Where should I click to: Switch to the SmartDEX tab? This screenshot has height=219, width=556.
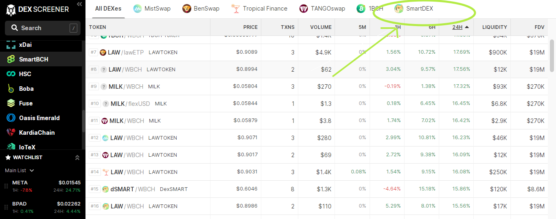click(x=414, y=9)
